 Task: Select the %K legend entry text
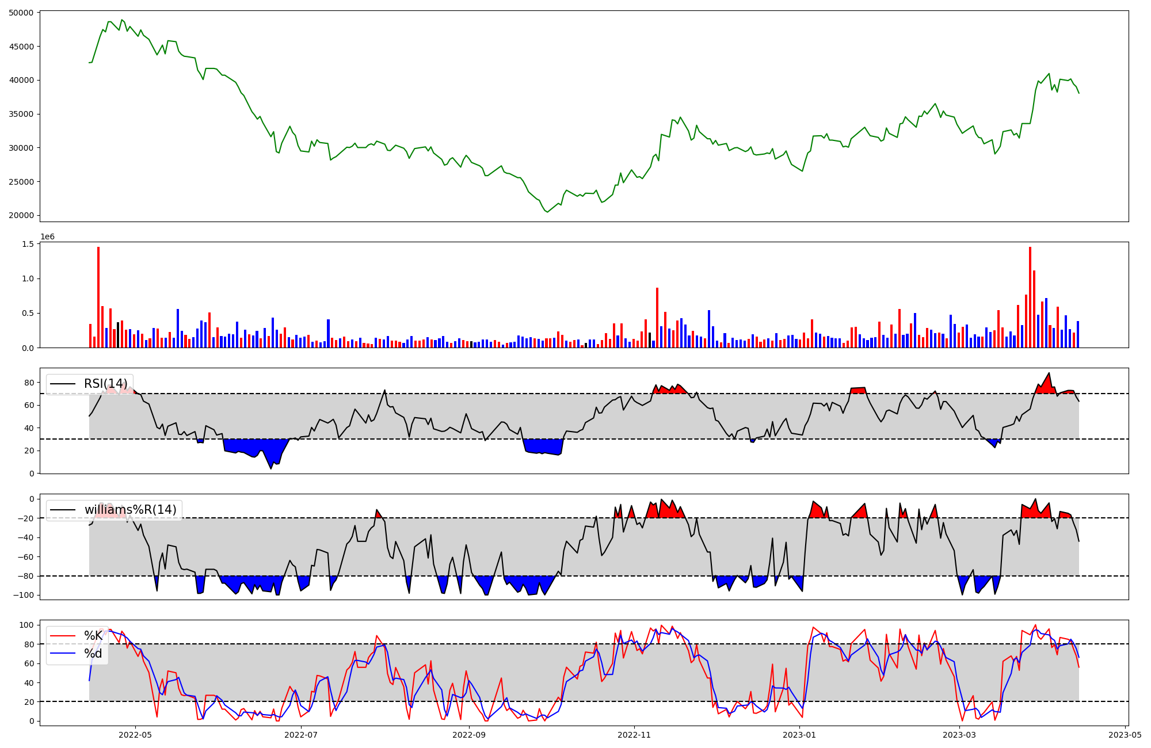coord(93,636)
